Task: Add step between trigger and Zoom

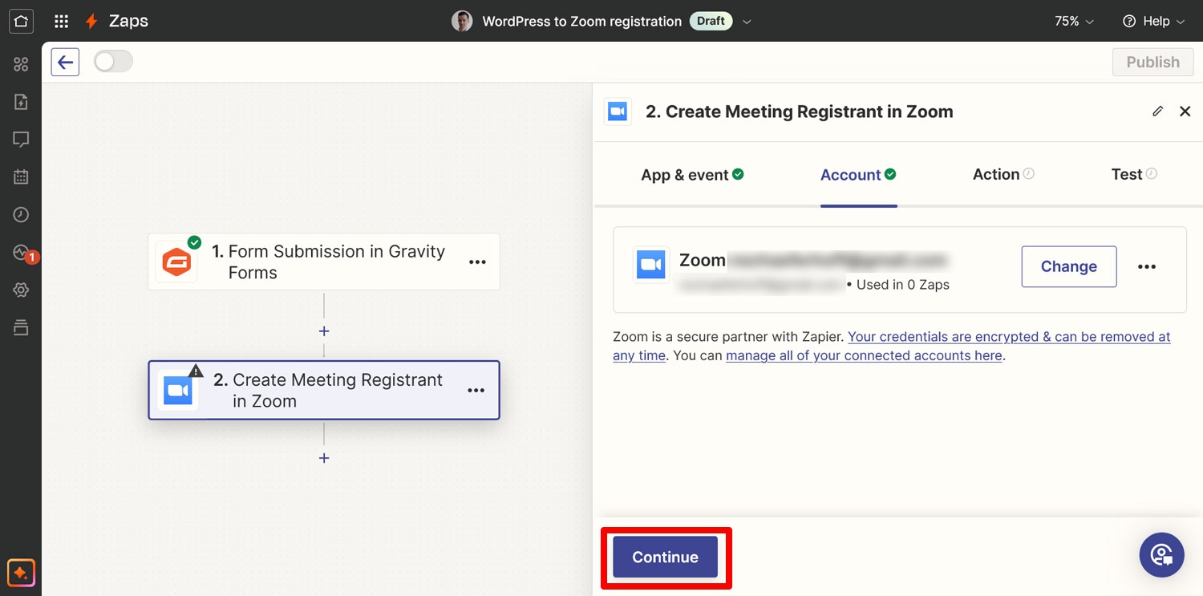Action: (324, 331)
